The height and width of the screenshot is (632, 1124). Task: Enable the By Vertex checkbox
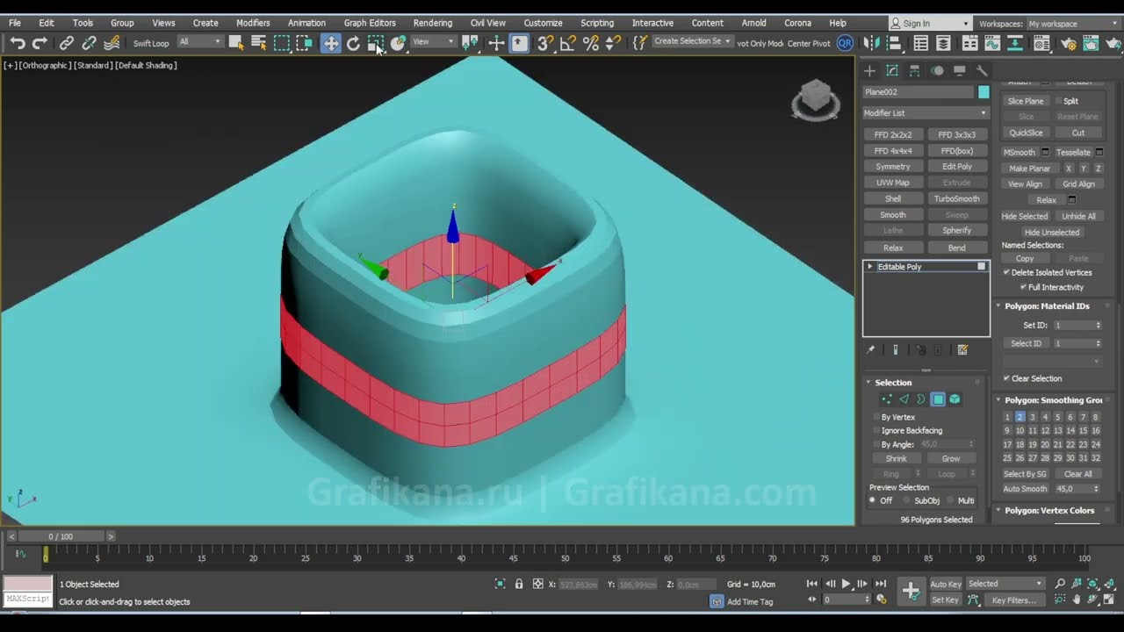click(x=876, y=417)
